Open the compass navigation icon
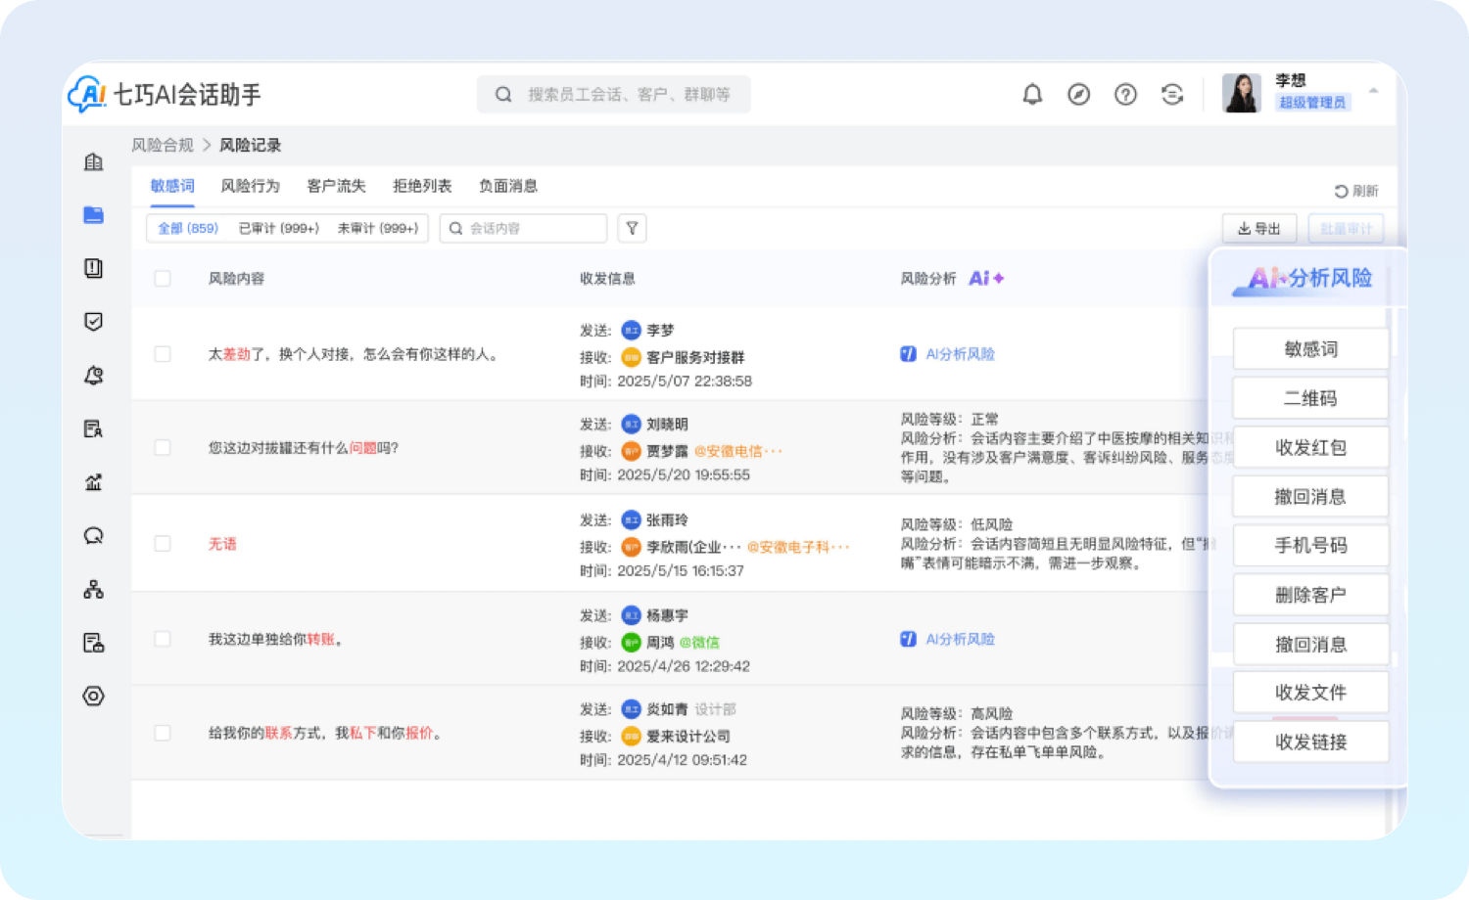 pos(1078,95)
